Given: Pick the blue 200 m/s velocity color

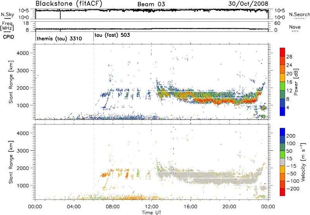Looking at the screenshot, I should [282, 132].
